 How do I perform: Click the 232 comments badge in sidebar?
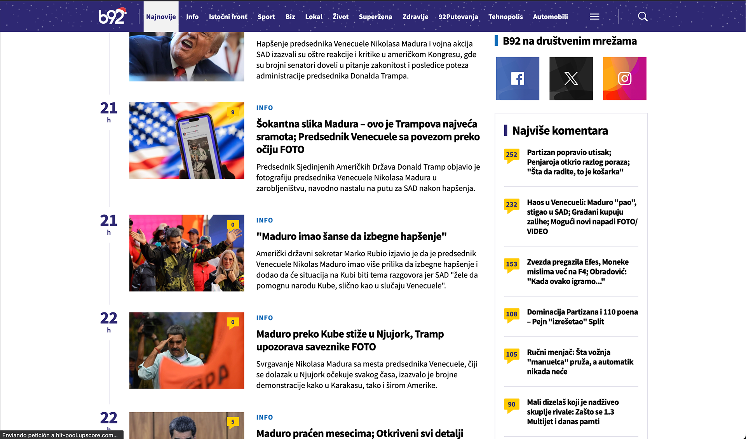(x=511, y=206)
